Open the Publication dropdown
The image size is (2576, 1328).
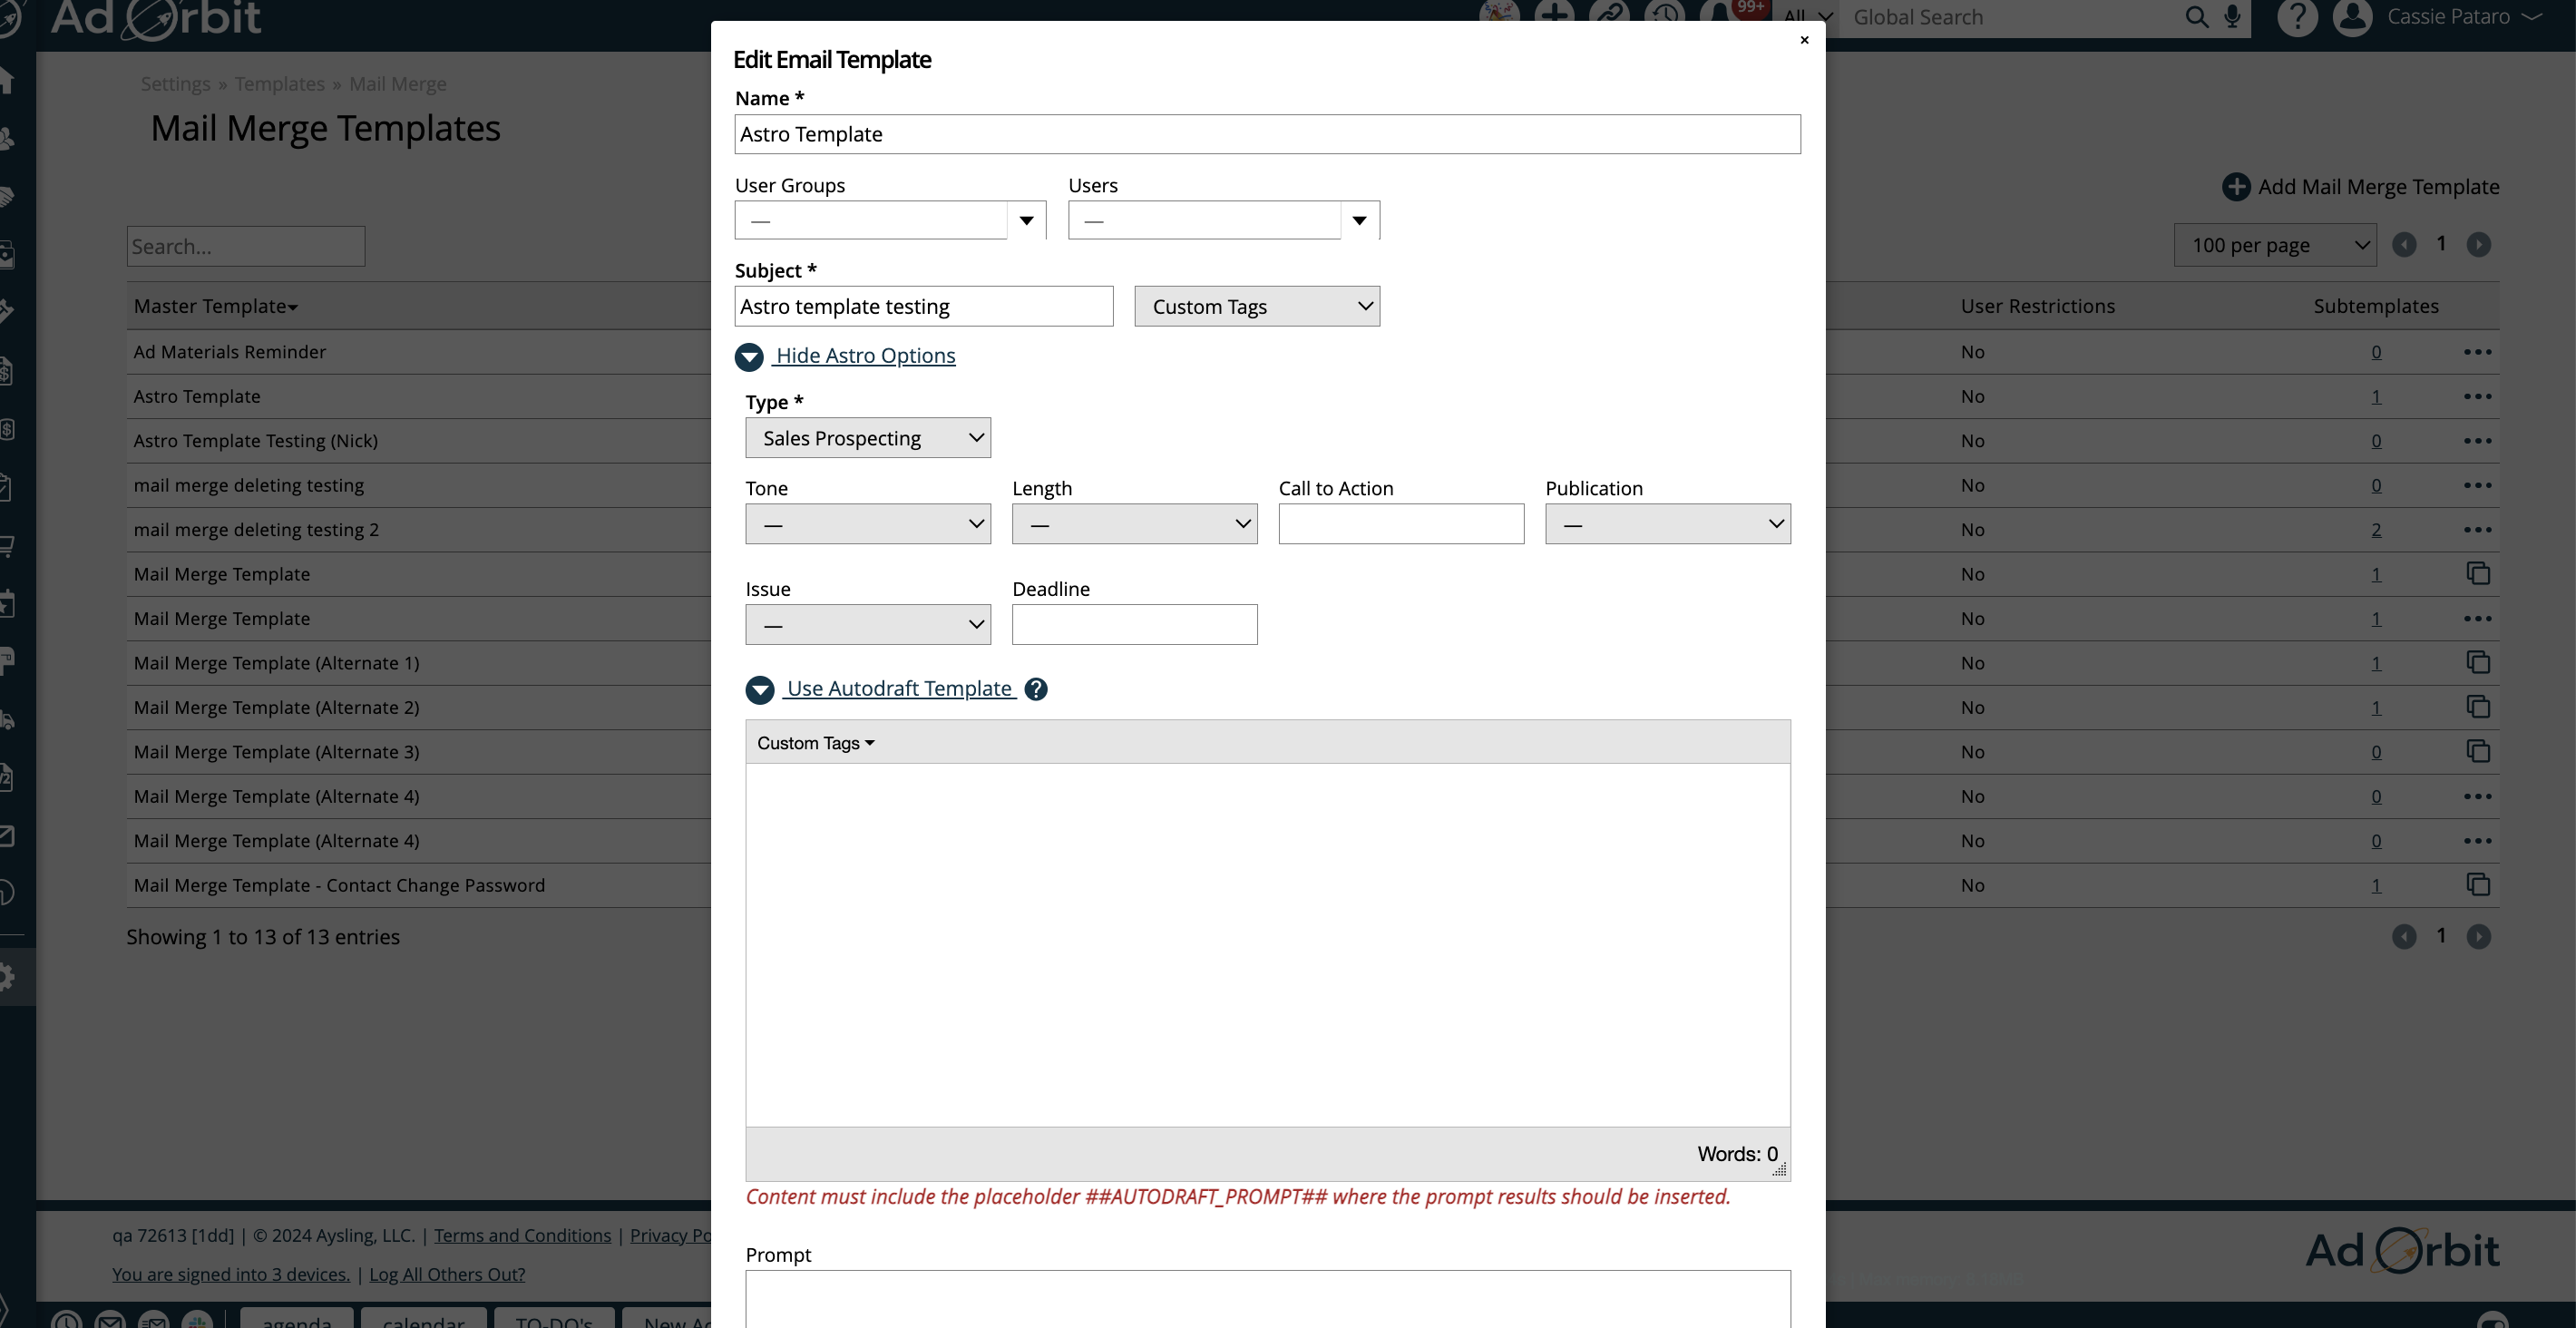1667,524
